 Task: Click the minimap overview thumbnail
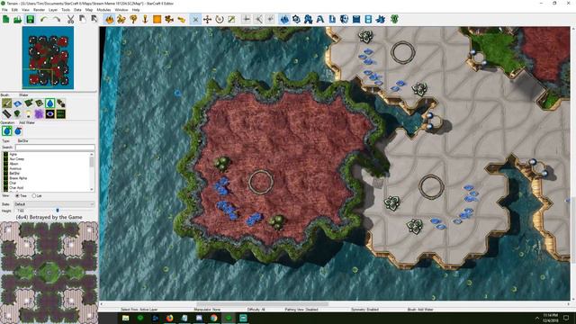(48, 58)
